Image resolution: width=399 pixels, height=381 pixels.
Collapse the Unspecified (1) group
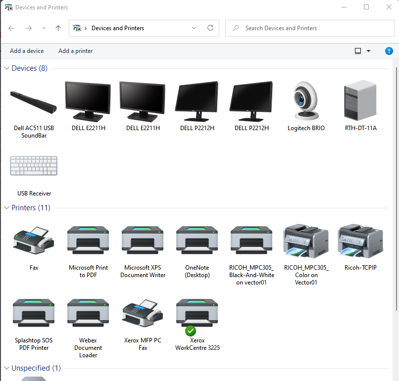tap(7, 368)
